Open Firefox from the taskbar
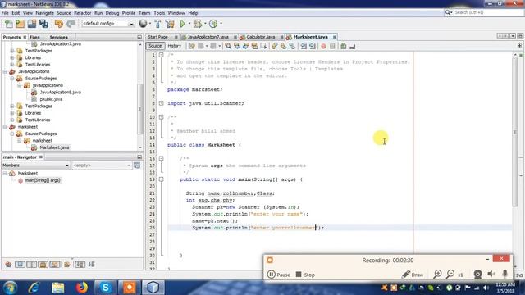 81,288
